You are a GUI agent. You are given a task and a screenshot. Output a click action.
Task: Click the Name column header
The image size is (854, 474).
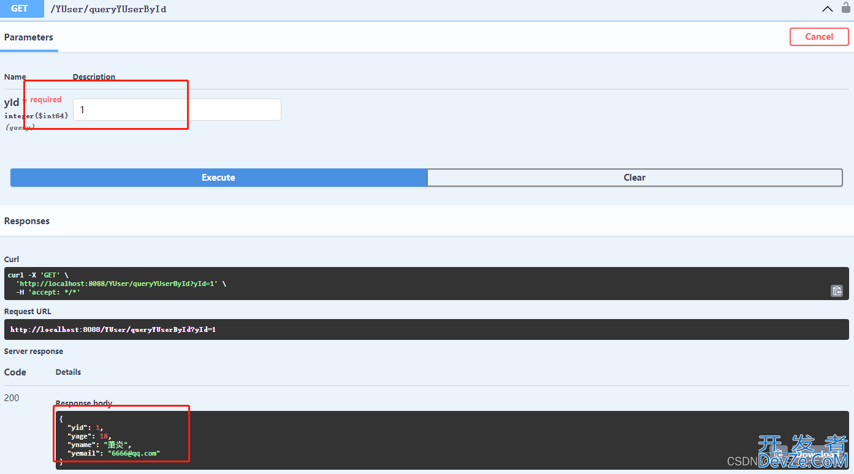(15, 77)
